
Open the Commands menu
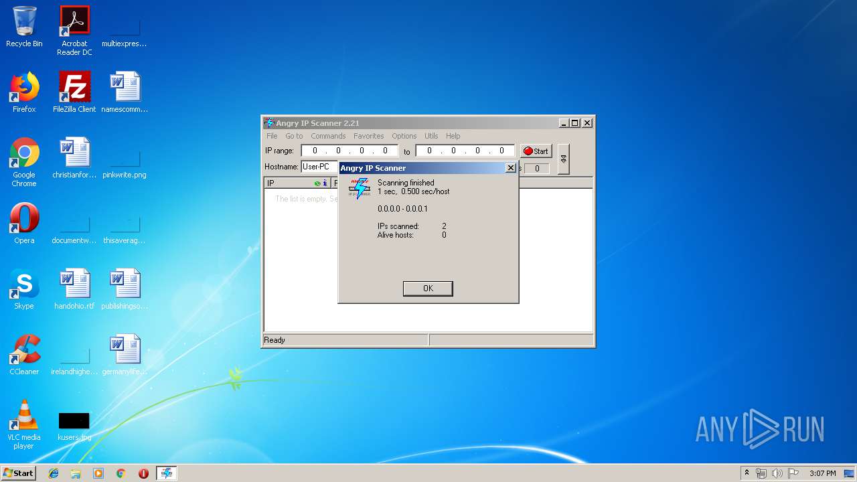[x=328, y=136]
